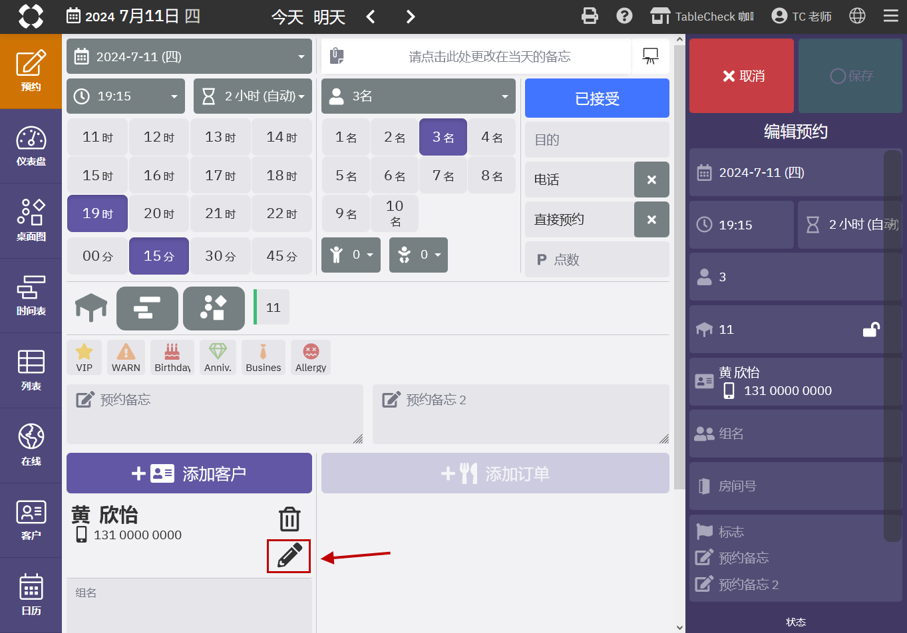Open the 预约 reservation sidebar tab
The width and height of the screenshot is (907, 633).
[x=31, y=71]
